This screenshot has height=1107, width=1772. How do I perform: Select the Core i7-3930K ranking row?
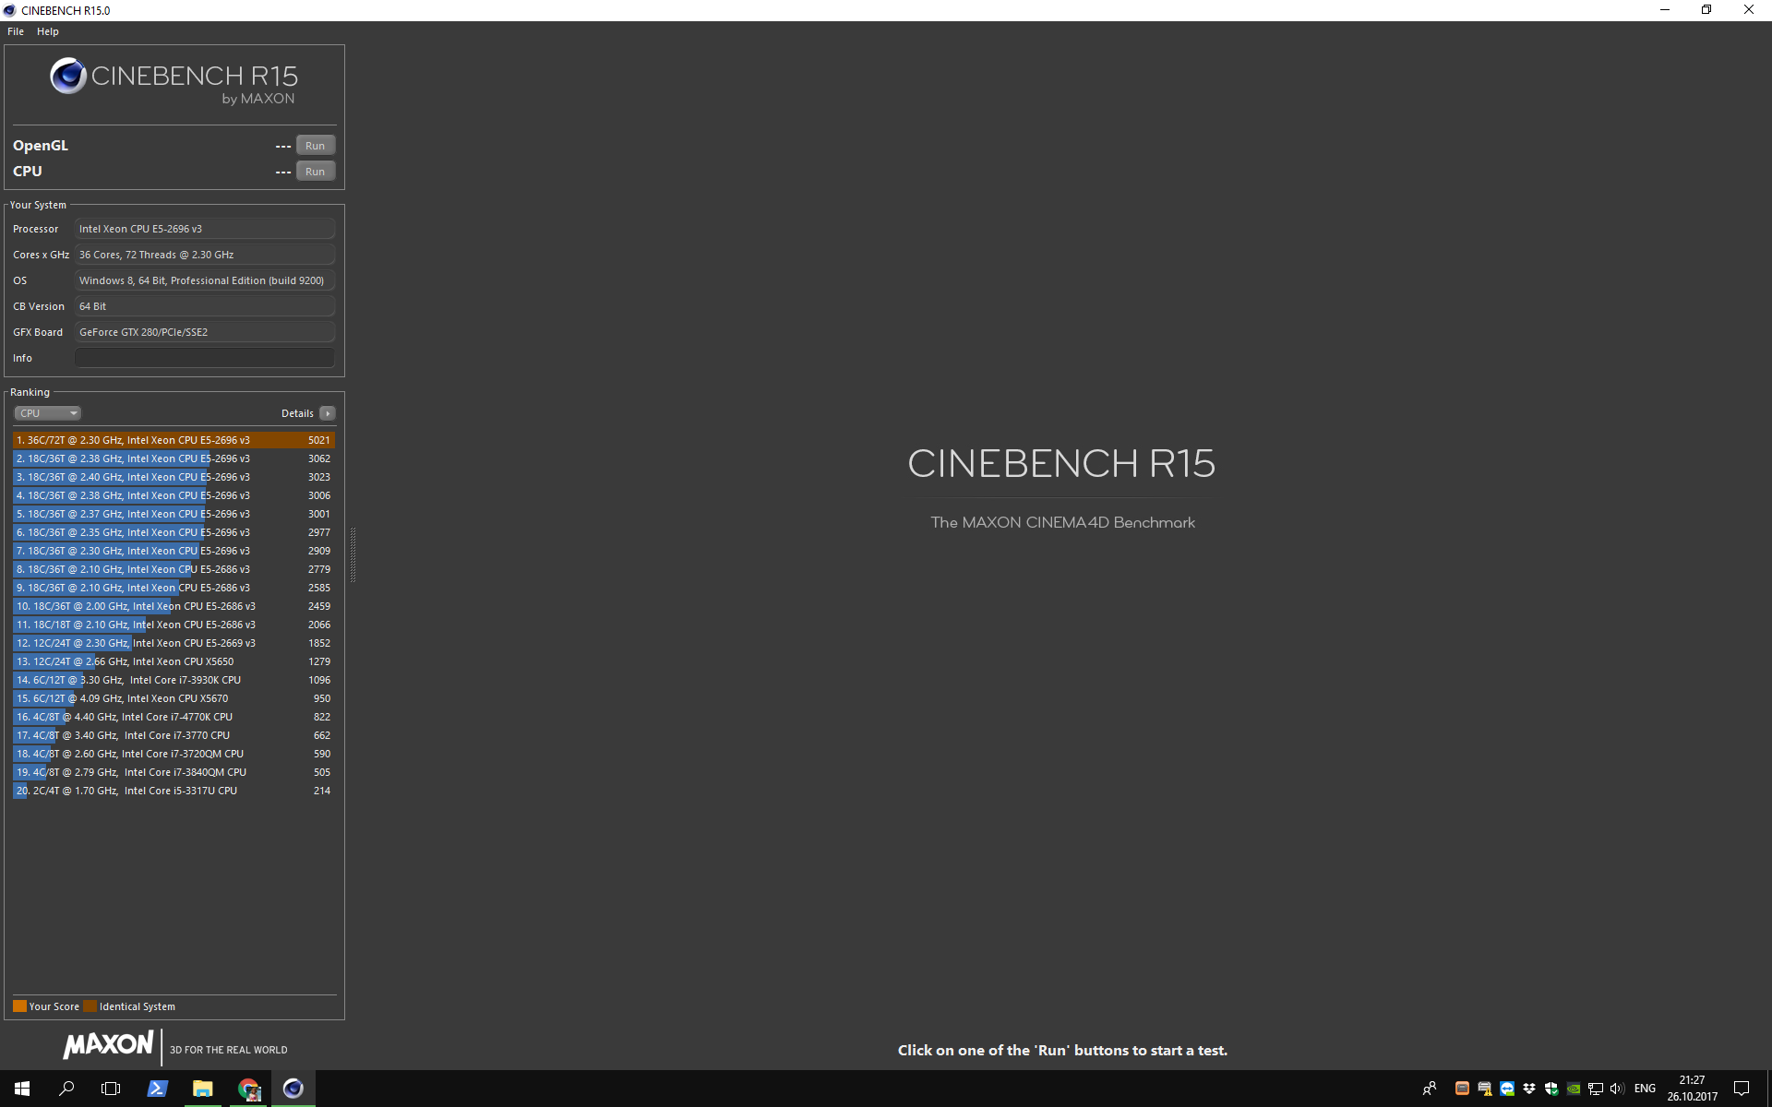click(x=174, y=680)
